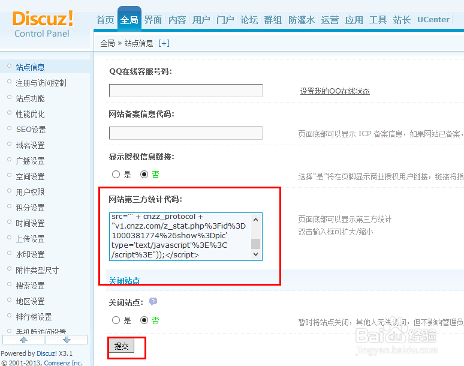Select 性能优化 in sidebar
This screenshot has width=464, height=366.
pos(30,114)
